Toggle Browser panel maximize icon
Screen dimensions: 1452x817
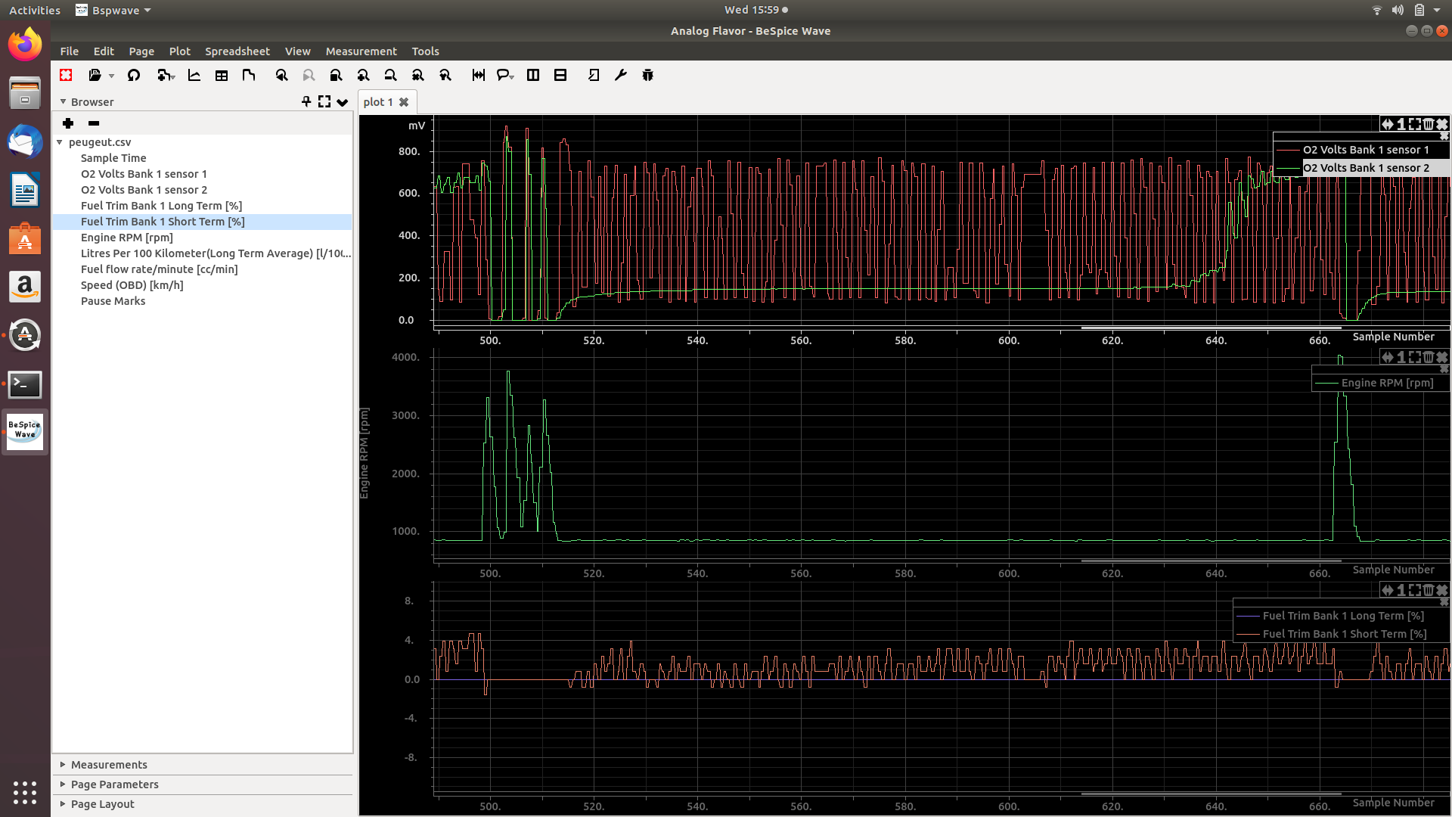coord(324,101)
